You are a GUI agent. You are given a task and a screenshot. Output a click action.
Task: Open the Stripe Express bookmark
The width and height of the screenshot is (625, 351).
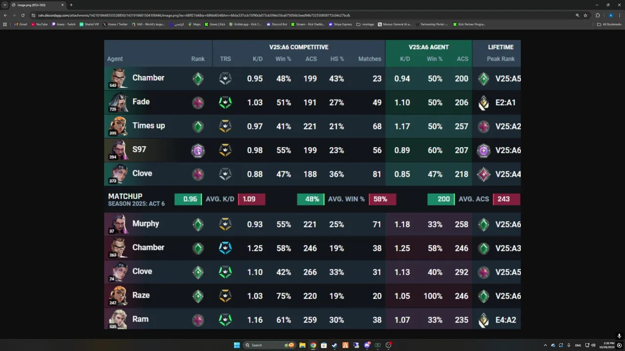tap(340, 24)
